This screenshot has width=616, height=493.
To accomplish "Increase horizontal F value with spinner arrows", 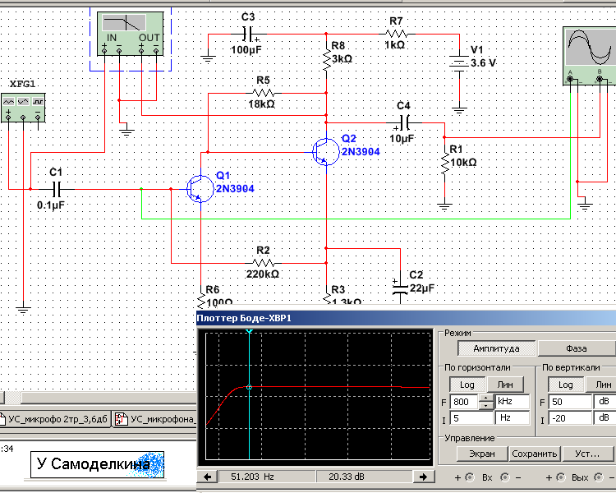I will [x=485, y=399].
